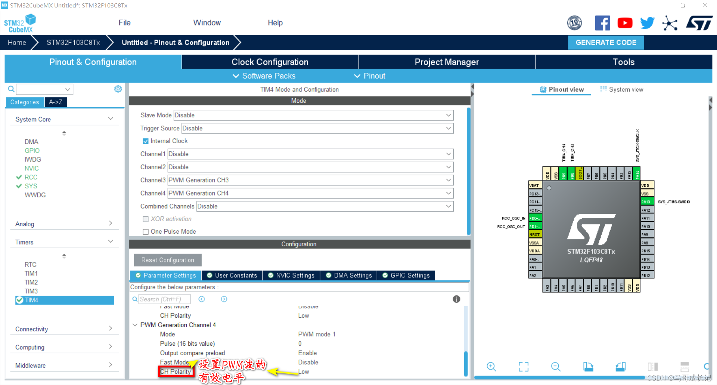Open the category settings gear icon
The image size is (717, 385).
click(x=118, y=89)
